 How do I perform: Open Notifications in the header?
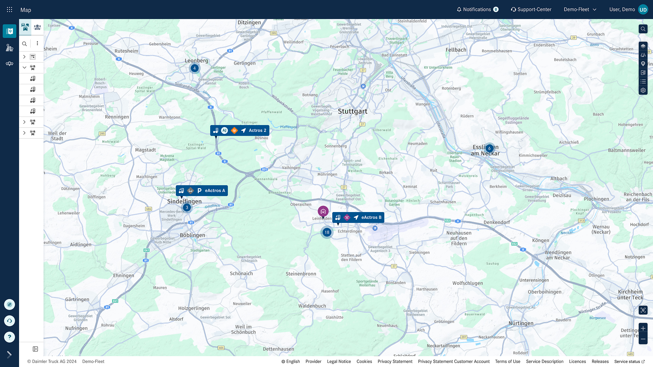[x=478, y=10]
